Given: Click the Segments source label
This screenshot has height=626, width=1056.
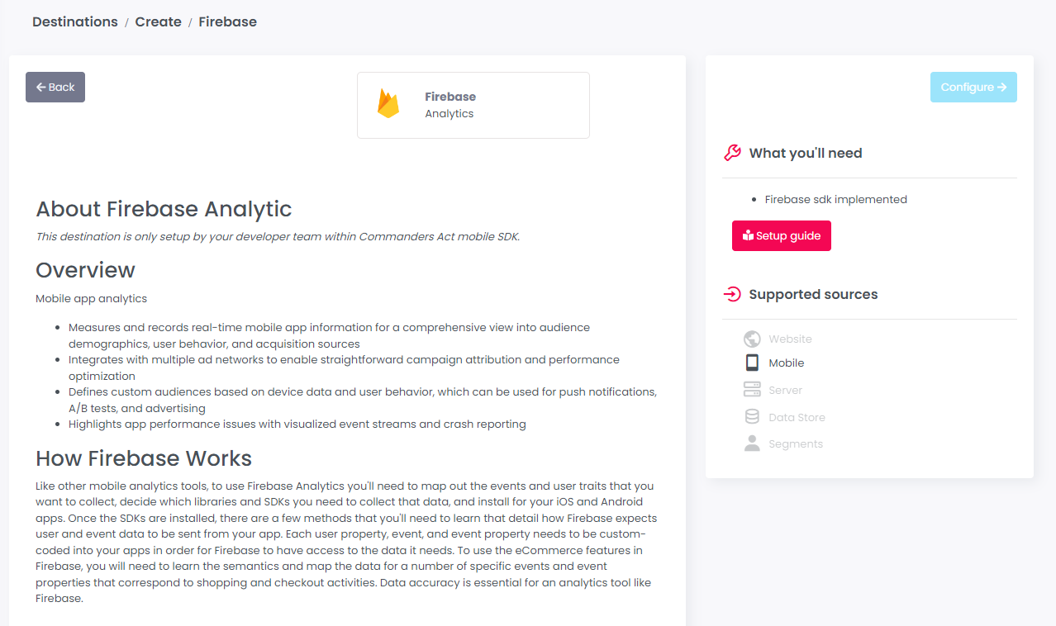Looking at the screenshot, I should point(796,443).
